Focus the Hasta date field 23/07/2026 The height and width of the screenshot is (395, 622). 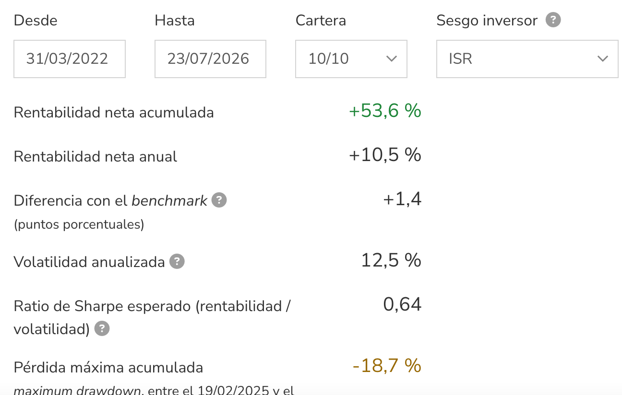coord(210,59)
